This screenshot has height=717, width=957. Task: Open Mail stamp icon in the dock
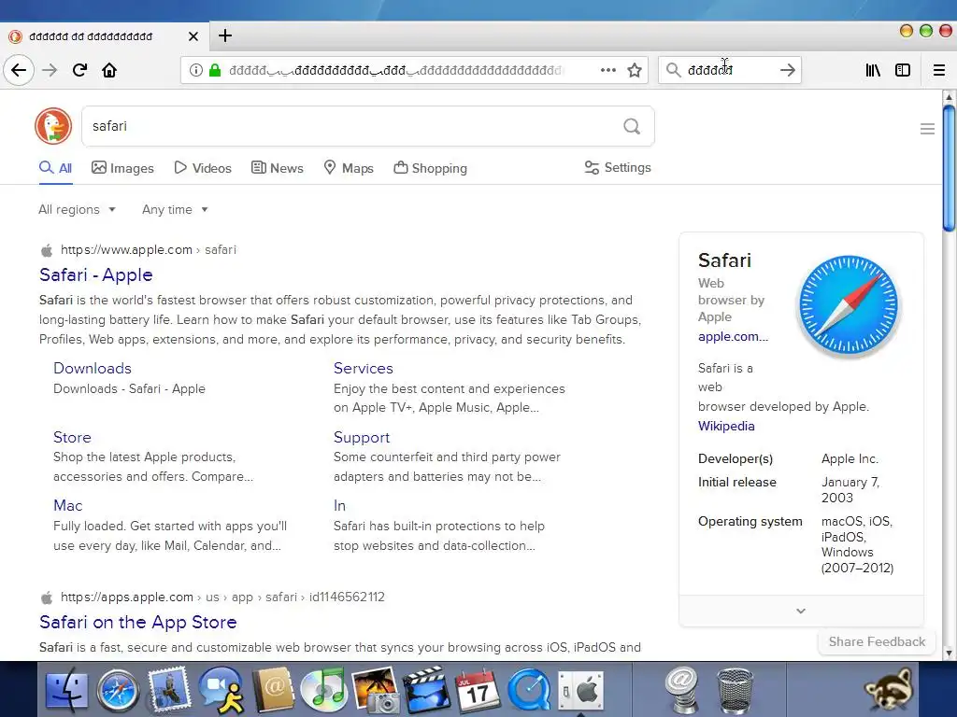[169, 690]
